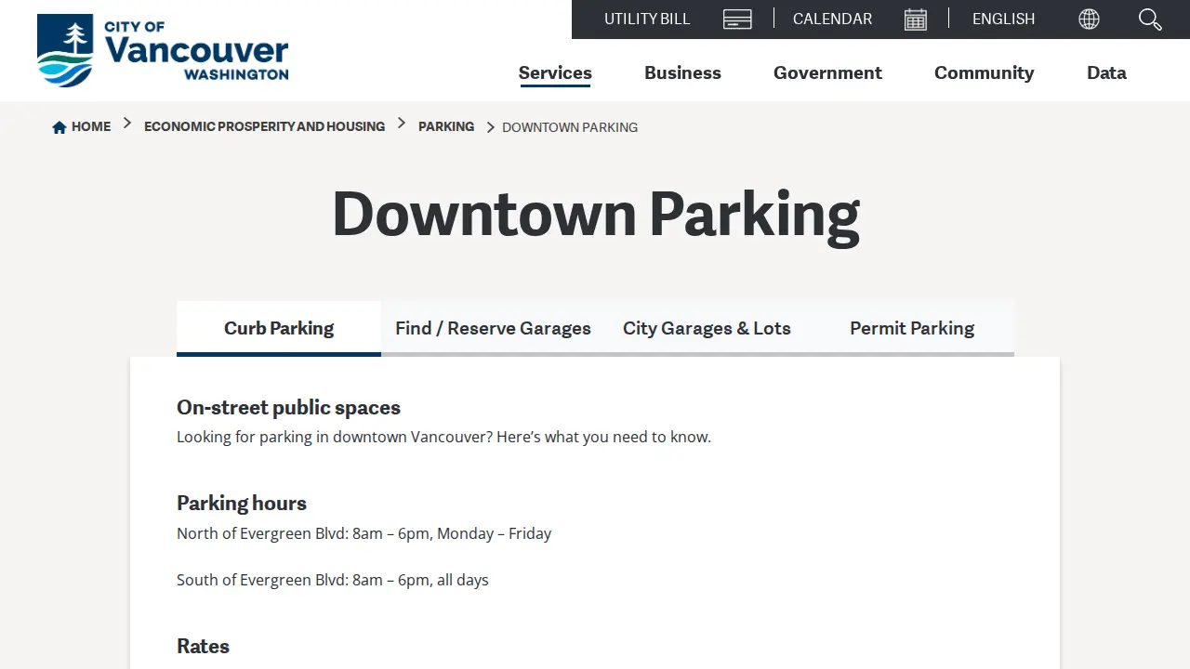Open the utility bill card icon
The height and width of the screenshot is (669, 1190).
(x=737, y=20)
